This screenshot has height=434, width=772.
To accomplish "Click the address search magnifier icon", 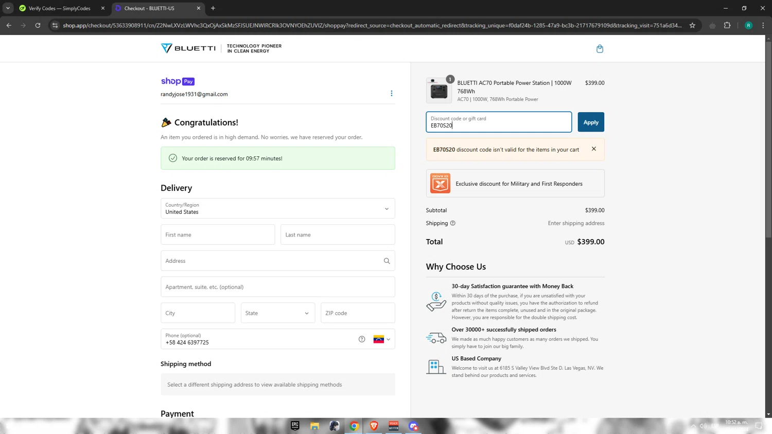I will pyautogui.click(x=387, y=261).
